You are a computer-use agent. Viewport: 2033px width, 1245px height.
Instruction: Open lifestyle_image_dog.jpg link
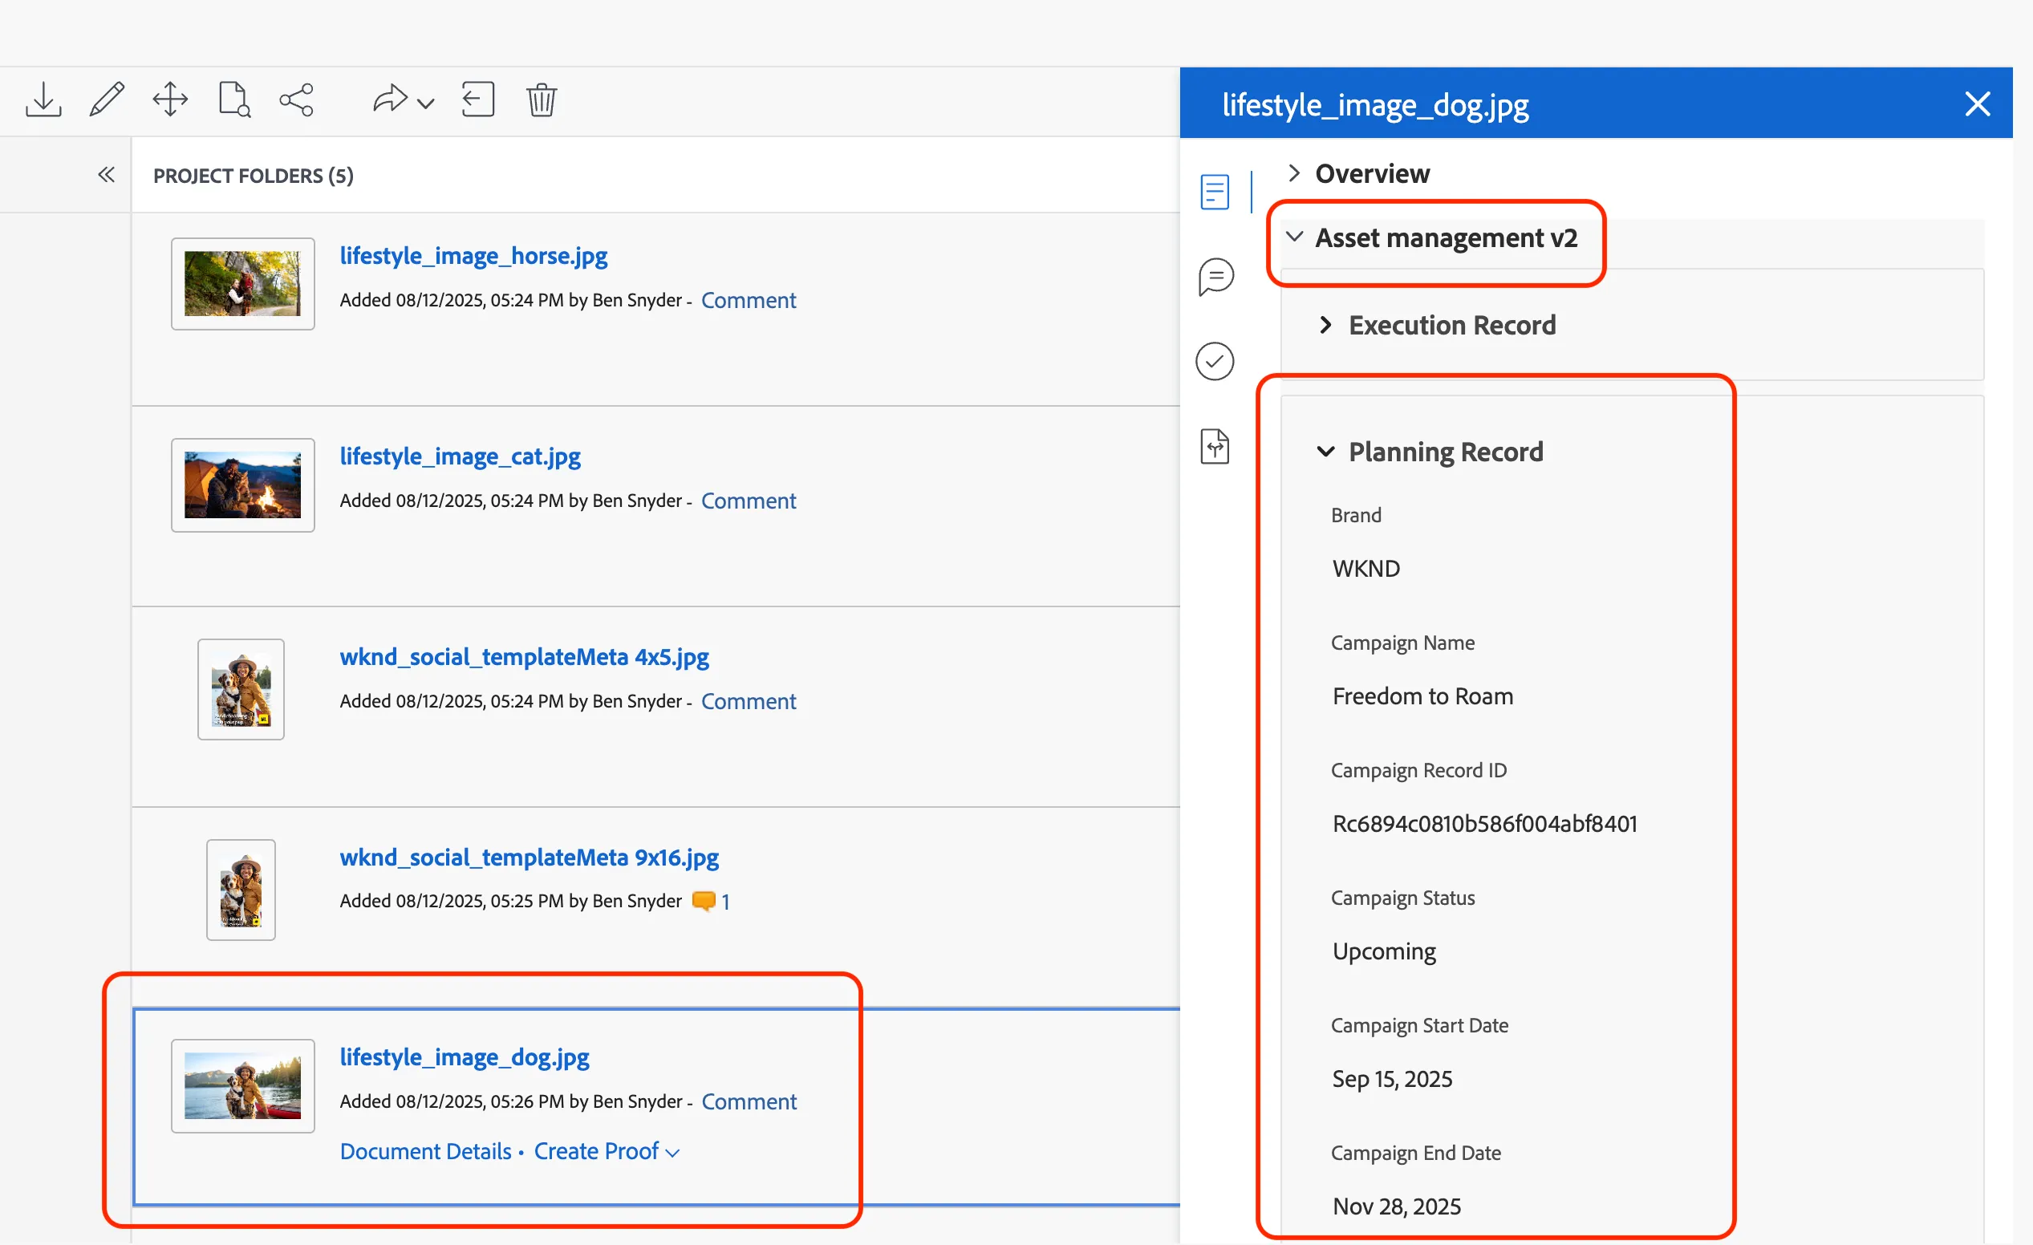pos(465,1058)
